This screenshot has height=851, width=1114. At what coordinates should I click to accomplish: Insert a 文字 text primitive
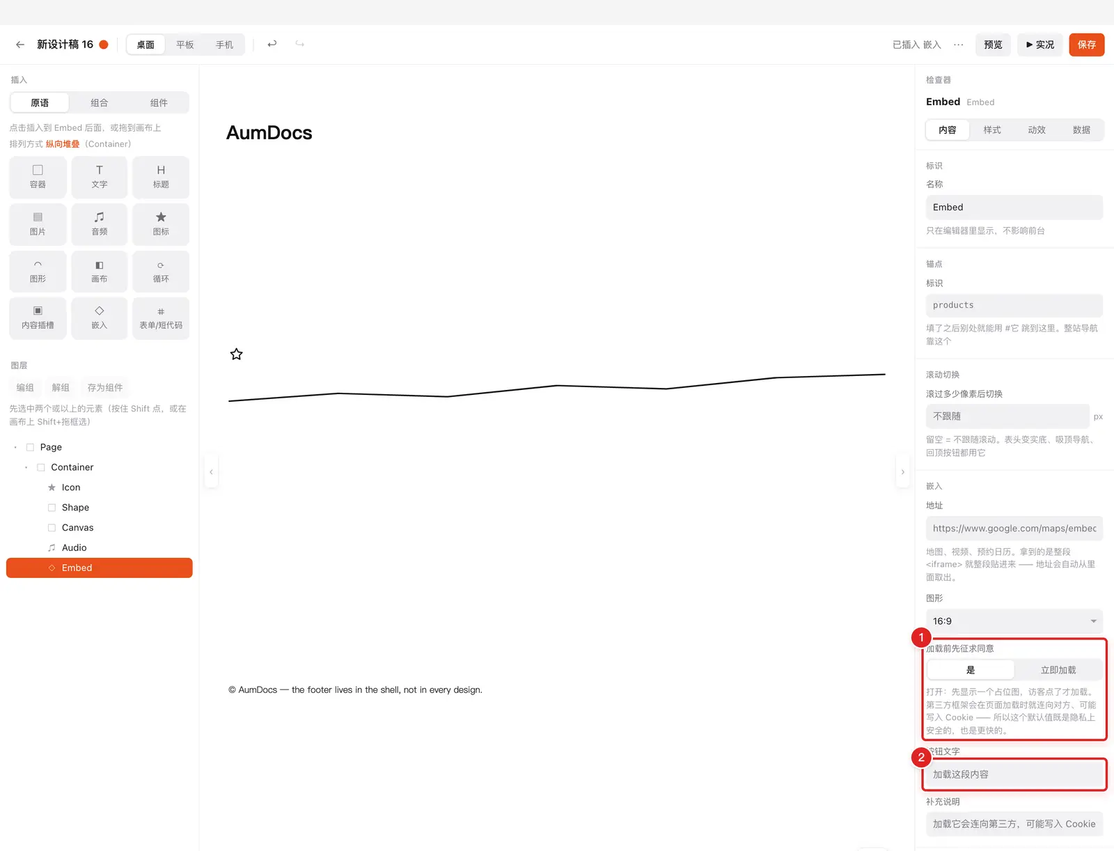click(100, 177)
